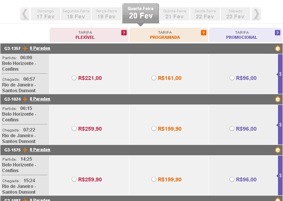283x201 pixels.
Task: Choose R$199,90 programada fare for G3-1024
Action: (154, 129)
